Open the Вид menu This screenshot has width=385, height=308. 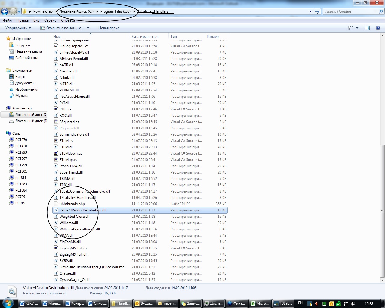click(x=36, y=20)
